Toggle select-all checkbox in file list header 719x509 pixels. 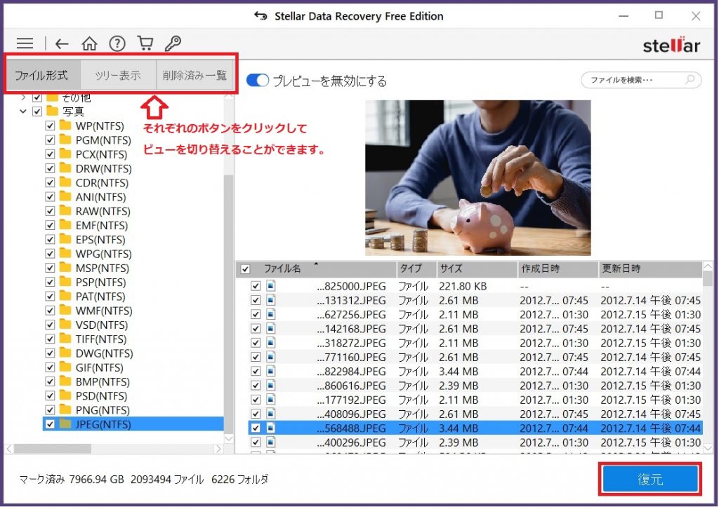[245, 269]
